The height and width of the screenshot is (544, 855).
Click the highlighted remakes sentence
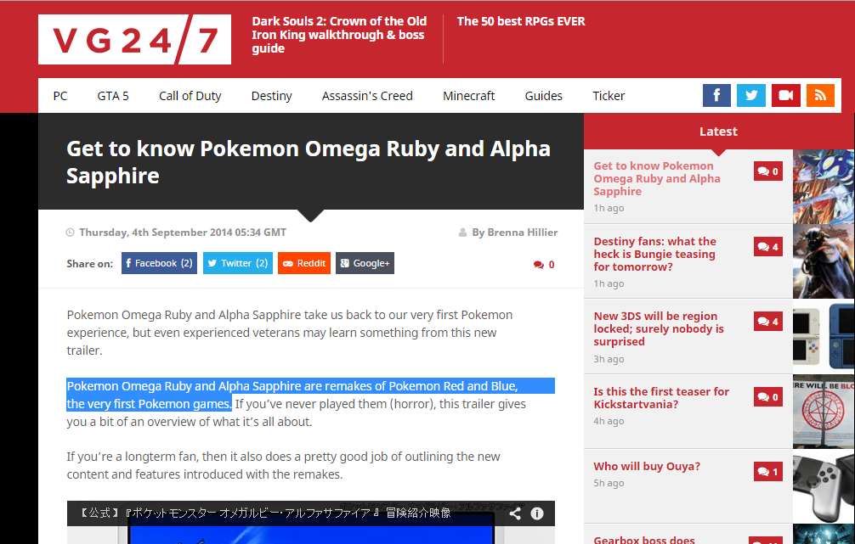pos(310,395)
